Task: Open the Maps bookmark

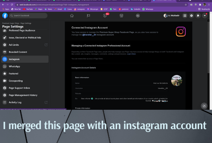Action: tap(39, 9)
